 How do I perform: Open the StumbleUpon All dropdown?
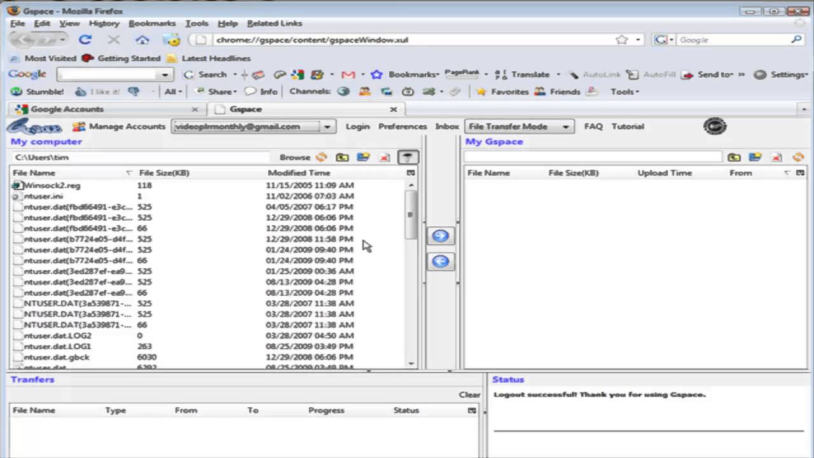172,92
